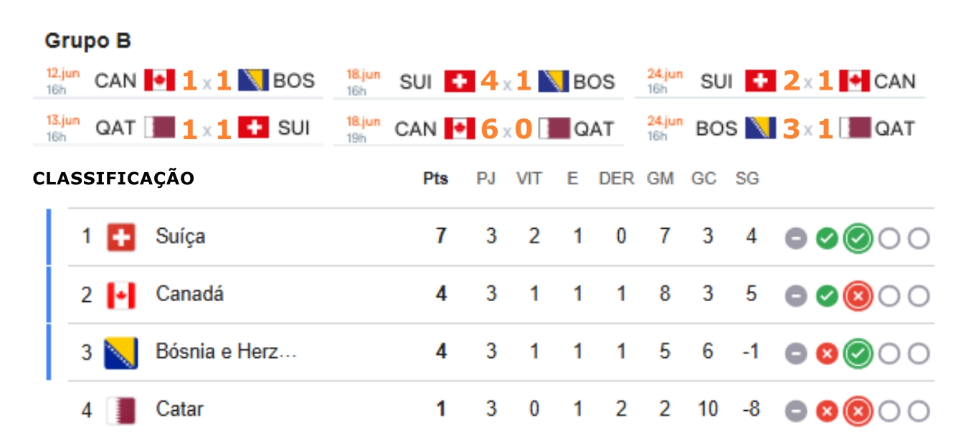Click Canadá's highlighted red loss circle
This screenshot has width=966, height=441.
(x=858, y=295)
